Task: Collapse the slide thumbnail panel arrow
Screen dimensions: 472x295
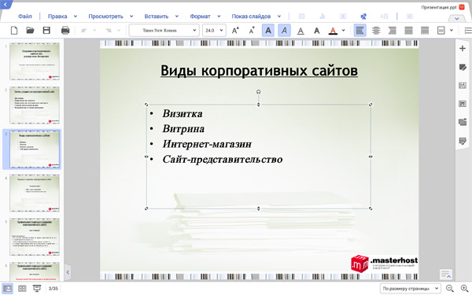Action: pyautogui.click(x=68, y=272)
